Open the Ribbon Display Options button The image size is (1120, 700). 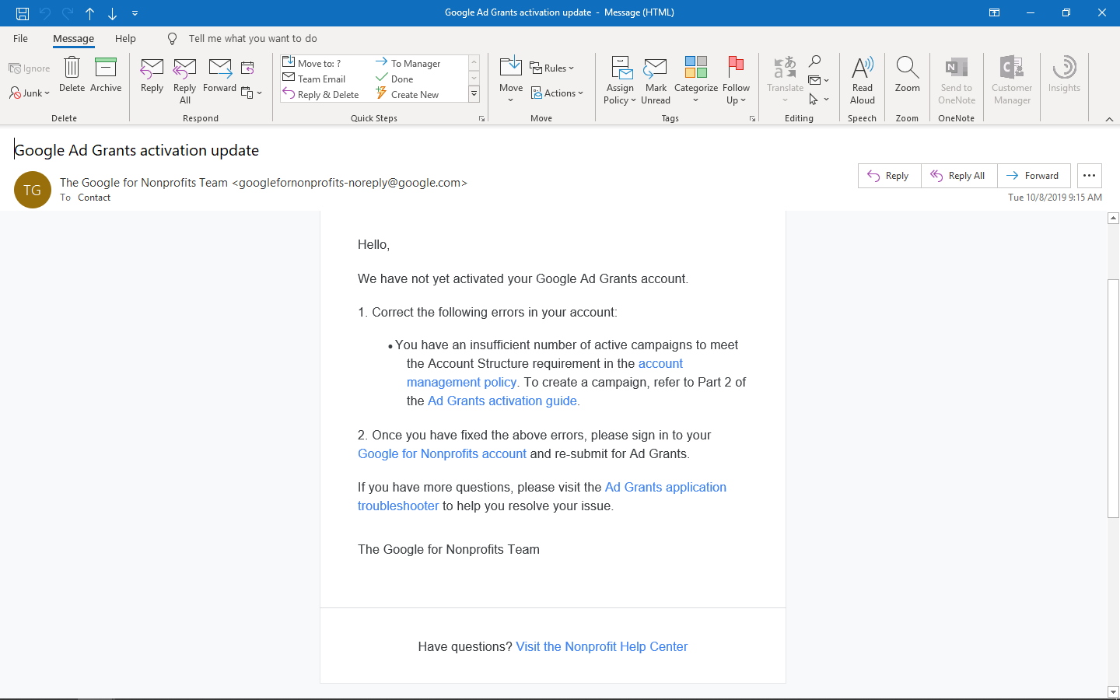coord(994,12)
